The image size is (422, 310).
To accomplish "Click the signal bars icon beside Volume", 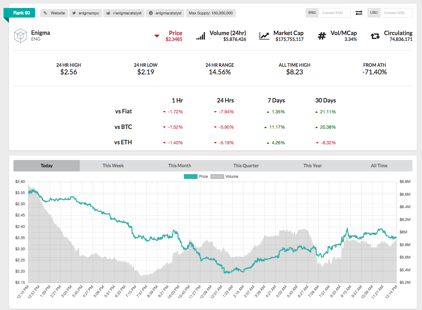I will 201,36.
